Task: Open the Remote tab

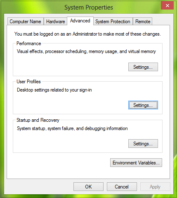Action: 143,22
